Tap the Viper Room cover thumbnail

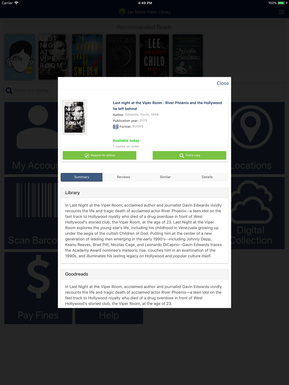pyautogui.click(x=75, y=117)
